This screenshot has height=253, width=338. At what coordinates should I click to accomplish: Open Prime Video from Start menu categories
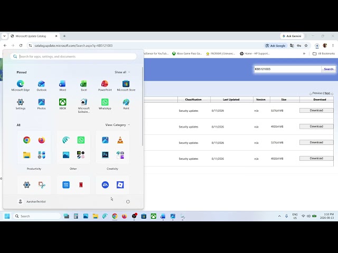pos(66,185)
